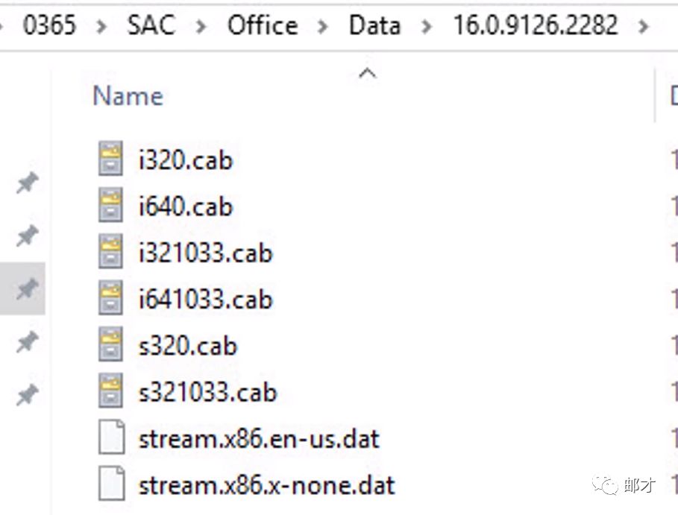Screen dimensions: 678x515
Task: Expand the chevron after SAC in breadcrumb
Action: (201, 27)
